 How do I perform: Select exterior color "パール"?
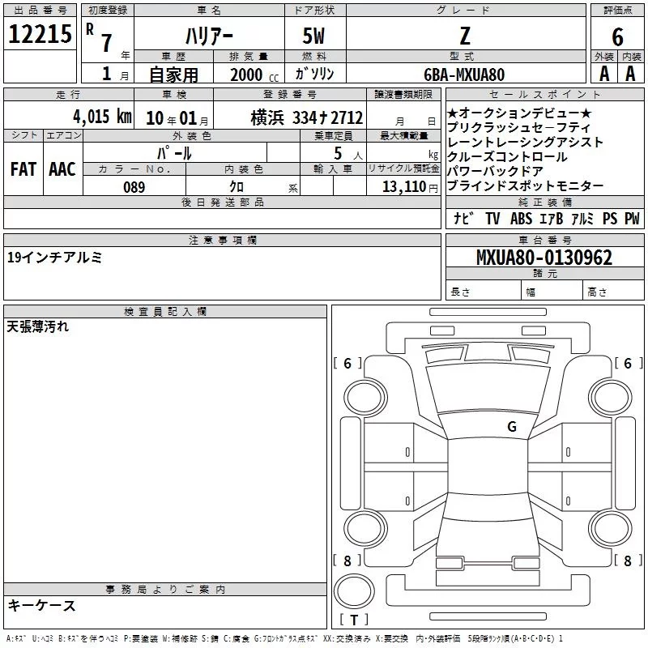click(174, 153)
